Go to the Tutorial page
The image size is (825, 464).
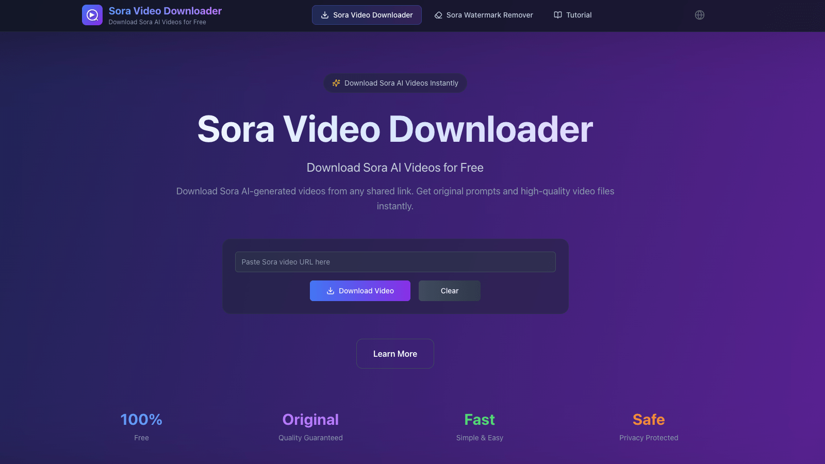coord(573,15)
